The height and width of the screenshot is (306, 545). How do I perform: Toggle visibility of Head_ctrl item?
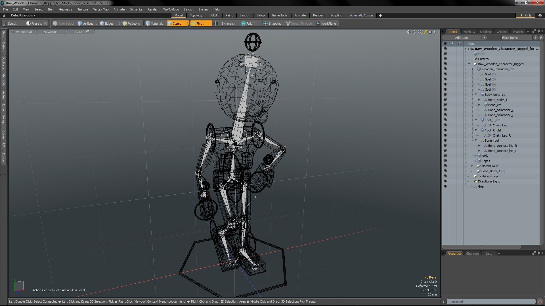pos(445,105)
